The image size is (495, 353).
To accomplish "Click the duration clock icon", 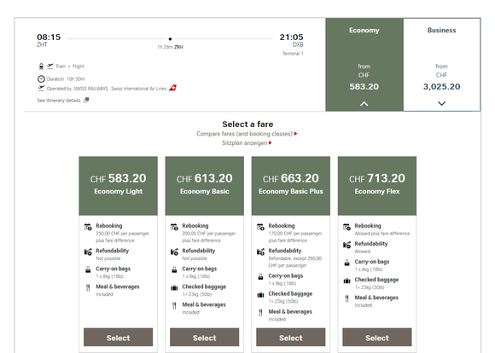I will 41,78.
